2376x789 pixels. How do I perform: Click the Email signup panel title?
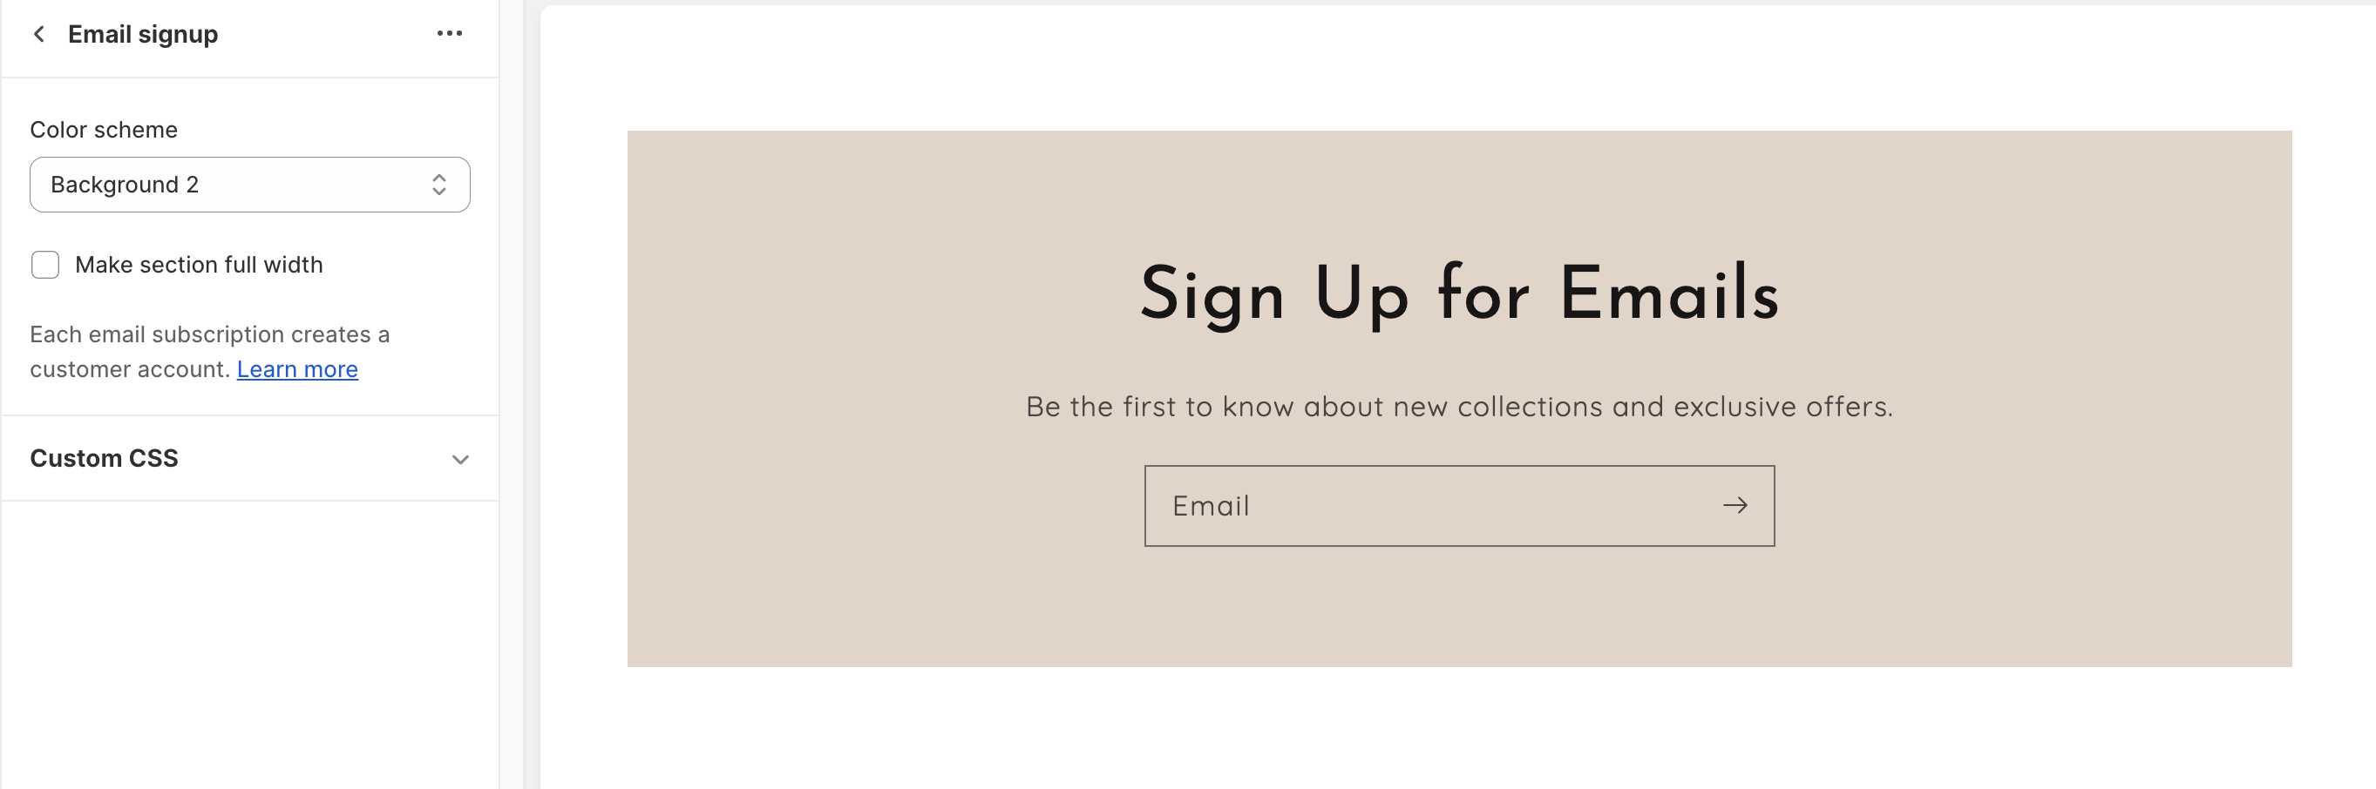pos(143,34)
